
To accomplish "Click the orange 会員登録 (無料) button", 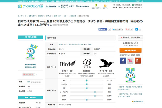I will (130, 50).
